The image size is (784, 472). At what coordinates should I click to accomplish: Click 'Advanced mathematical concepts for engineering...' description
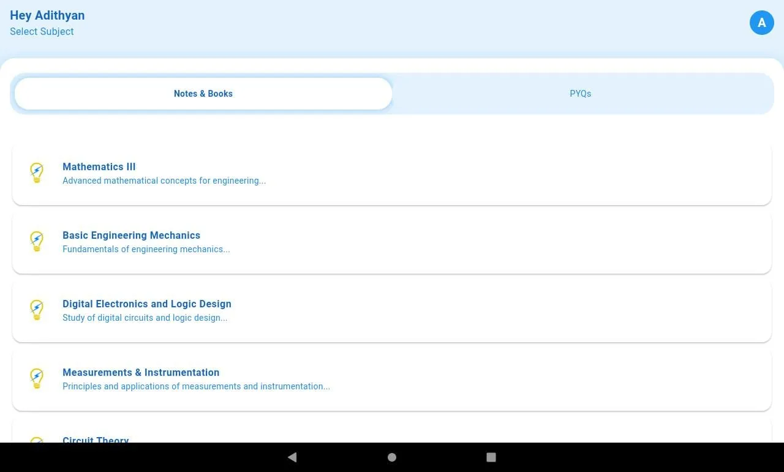pos(164,181)
